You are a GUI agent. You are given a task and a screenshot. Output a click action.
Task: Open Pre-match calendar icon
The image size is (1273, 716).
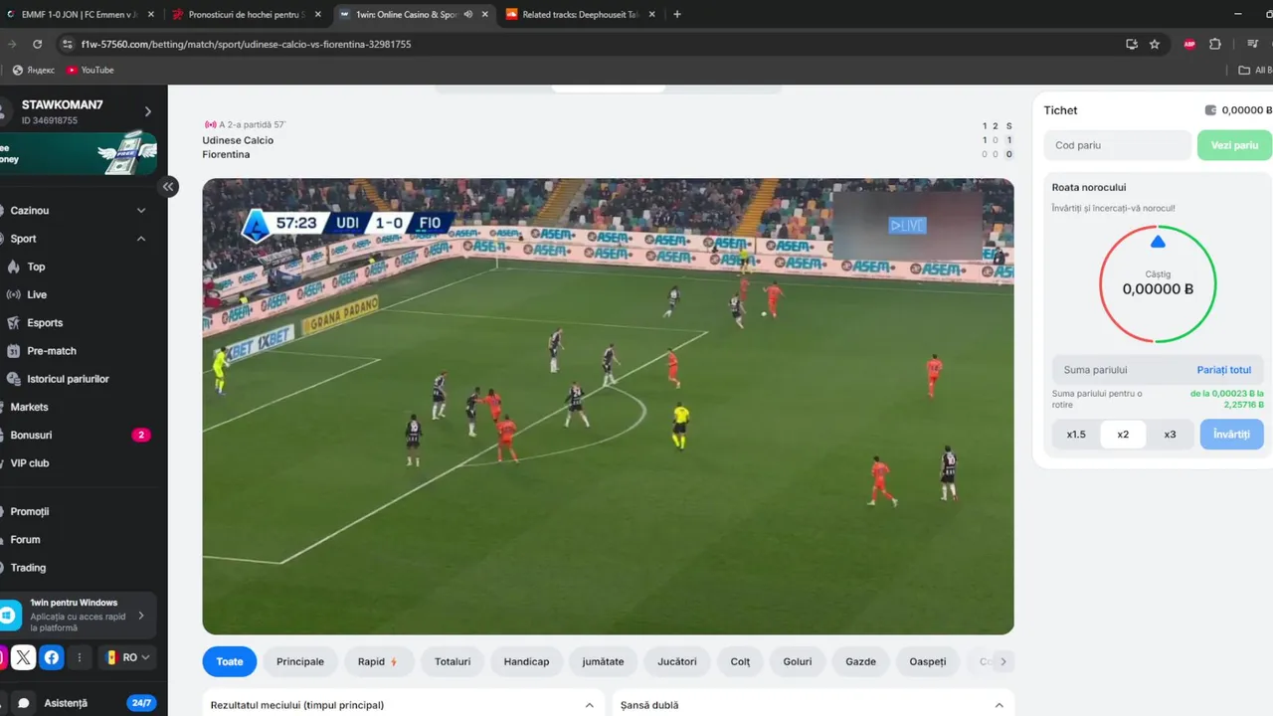13,351
